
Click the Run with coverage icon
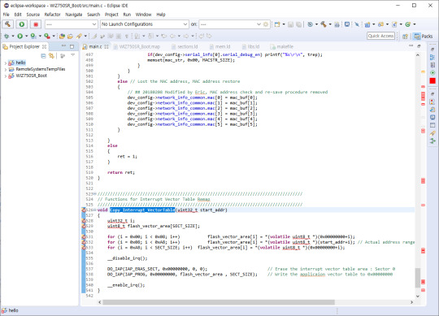(33, 36)
